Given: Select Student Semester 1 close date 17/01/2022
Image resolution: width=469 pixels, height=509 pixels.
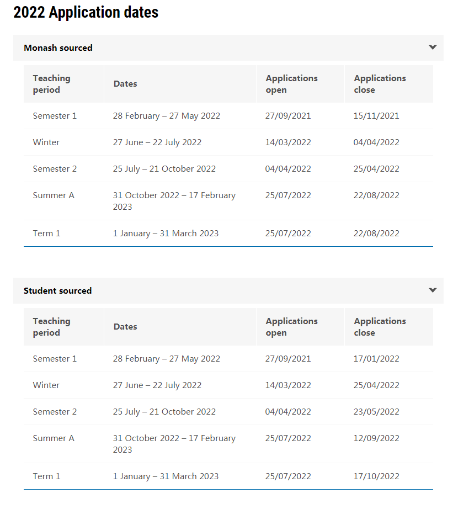Looking at the screenshot, I should [376, 359].
